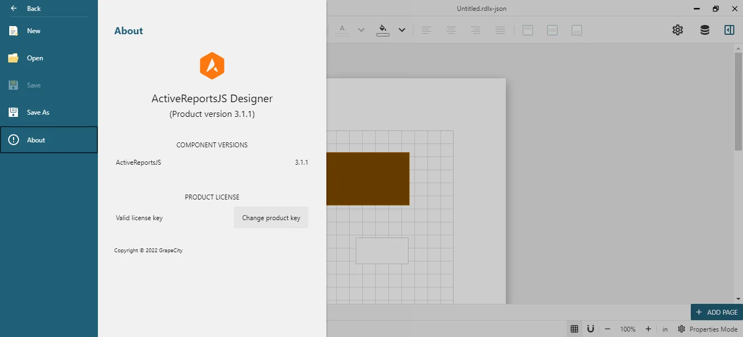Set vertical align bottom icon

coord(577,30)
